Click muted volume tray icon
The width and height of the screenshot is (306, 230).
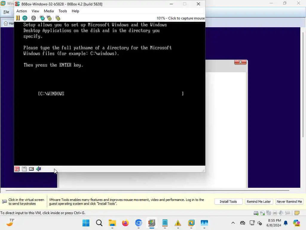(x=260, y=223)
